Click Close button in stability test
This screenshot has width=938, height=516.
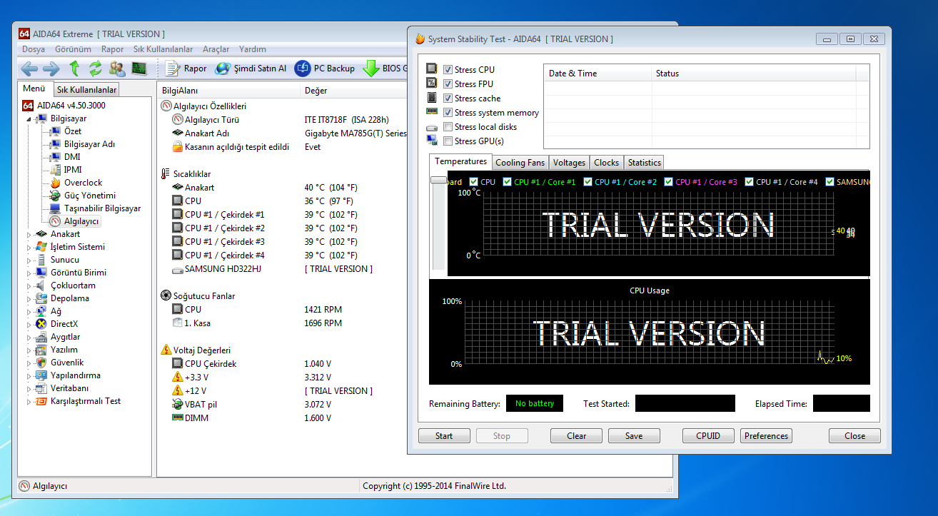(854, 436)
